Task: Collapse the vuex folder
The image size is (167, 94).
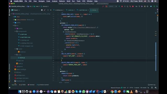Action: pos(15,55)
